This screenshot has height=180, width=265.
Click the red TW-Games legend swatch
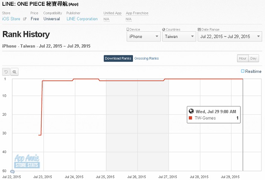pos(190,118)
